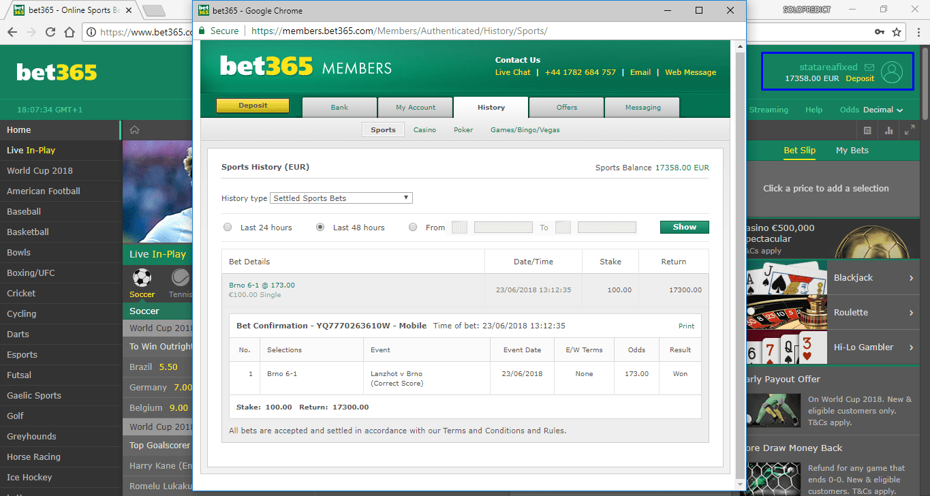This screenshot has height=496, width=930.
Task: Select Tennis ball icon in Live In-Play
Action: (x=181, y=277)
